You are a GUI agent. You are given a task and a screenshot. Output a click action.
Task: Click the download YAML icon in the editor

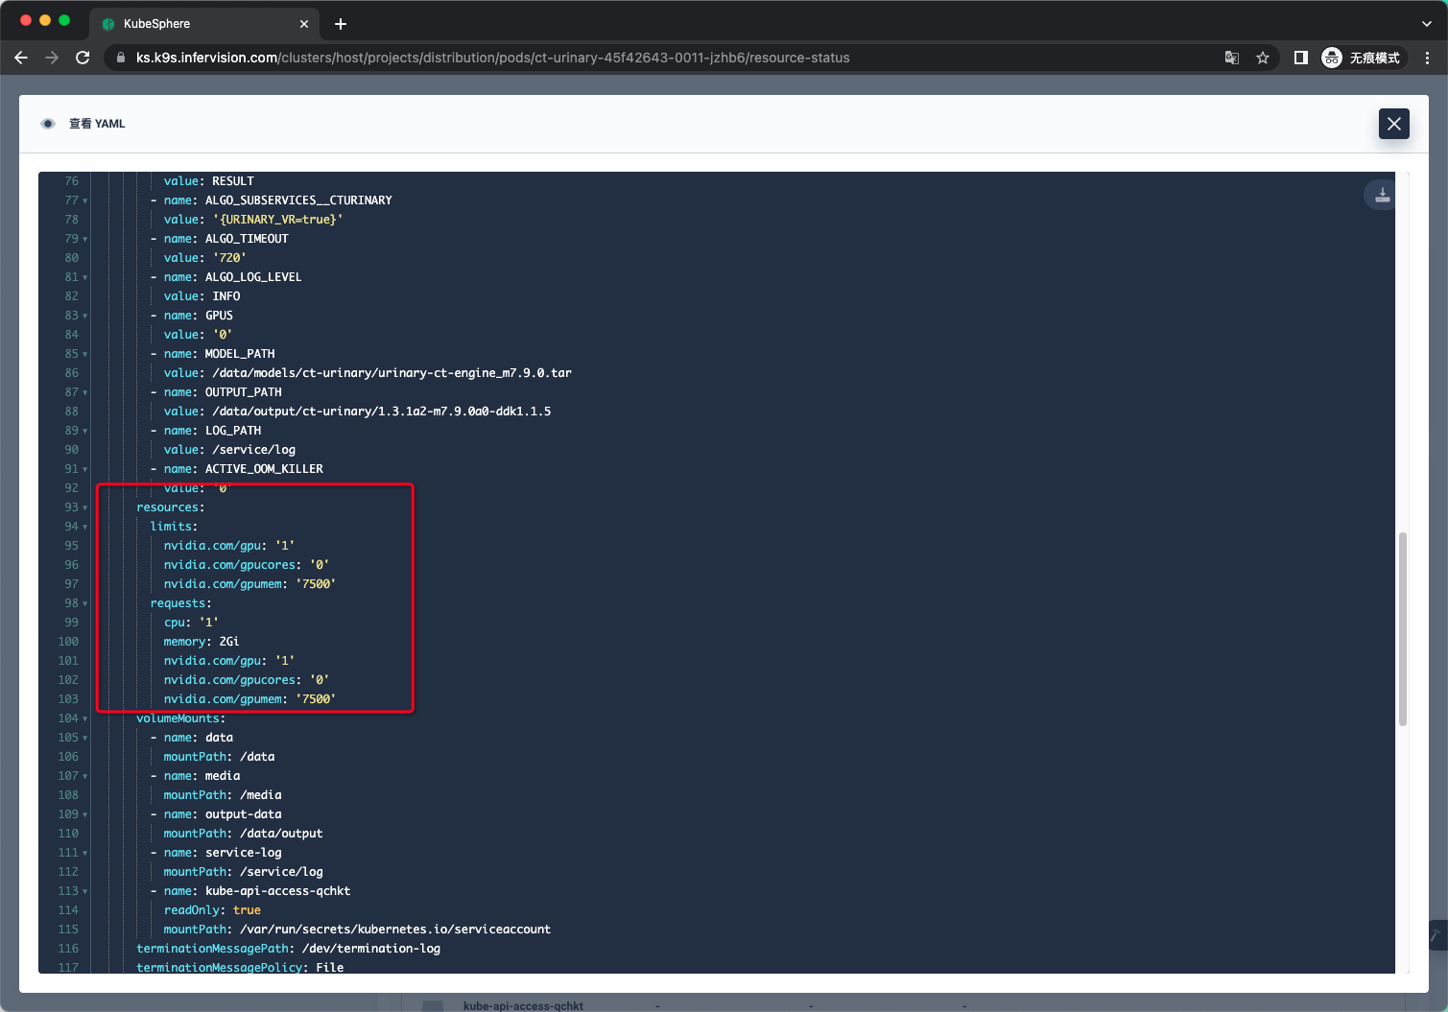tap(1381, 195)
